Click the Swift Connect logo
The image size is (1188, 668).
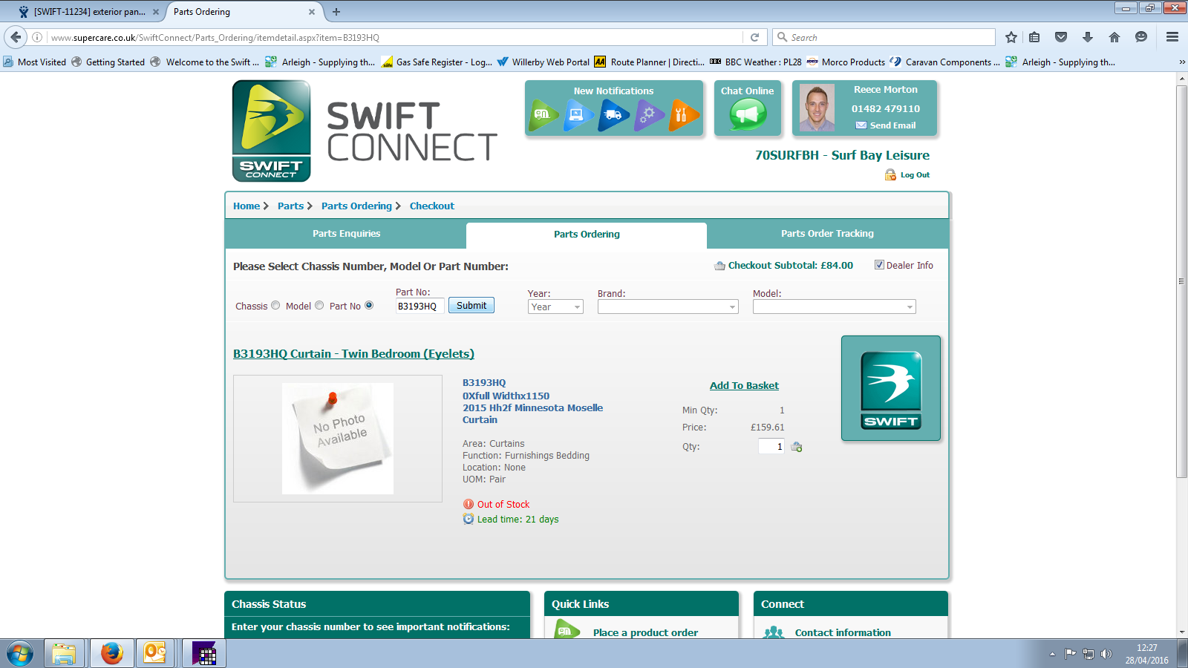pos(272,131)
